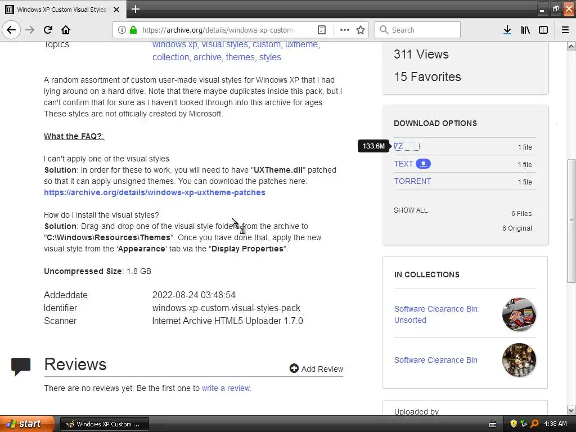This screenshot has height=432, width=576.
Task: Go back with the browser back arrow
Action: [11, 30]
